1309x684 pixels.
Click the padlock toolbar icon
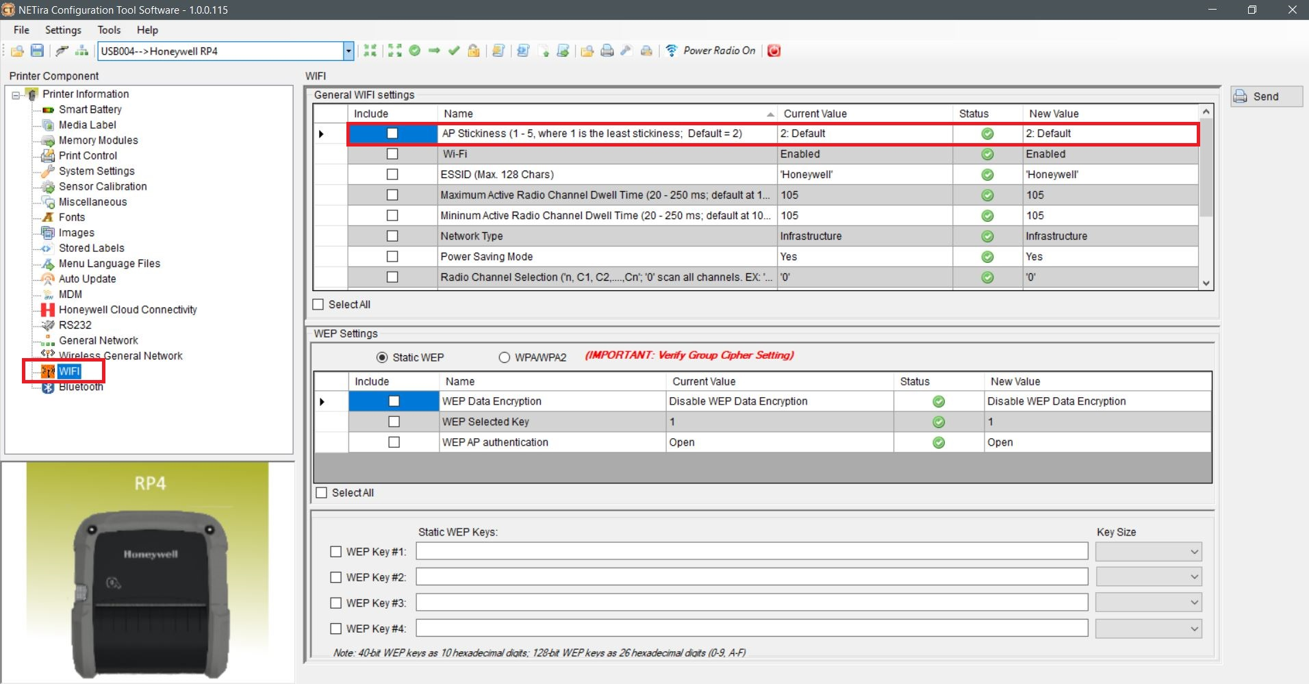click(x=474, y=51)
